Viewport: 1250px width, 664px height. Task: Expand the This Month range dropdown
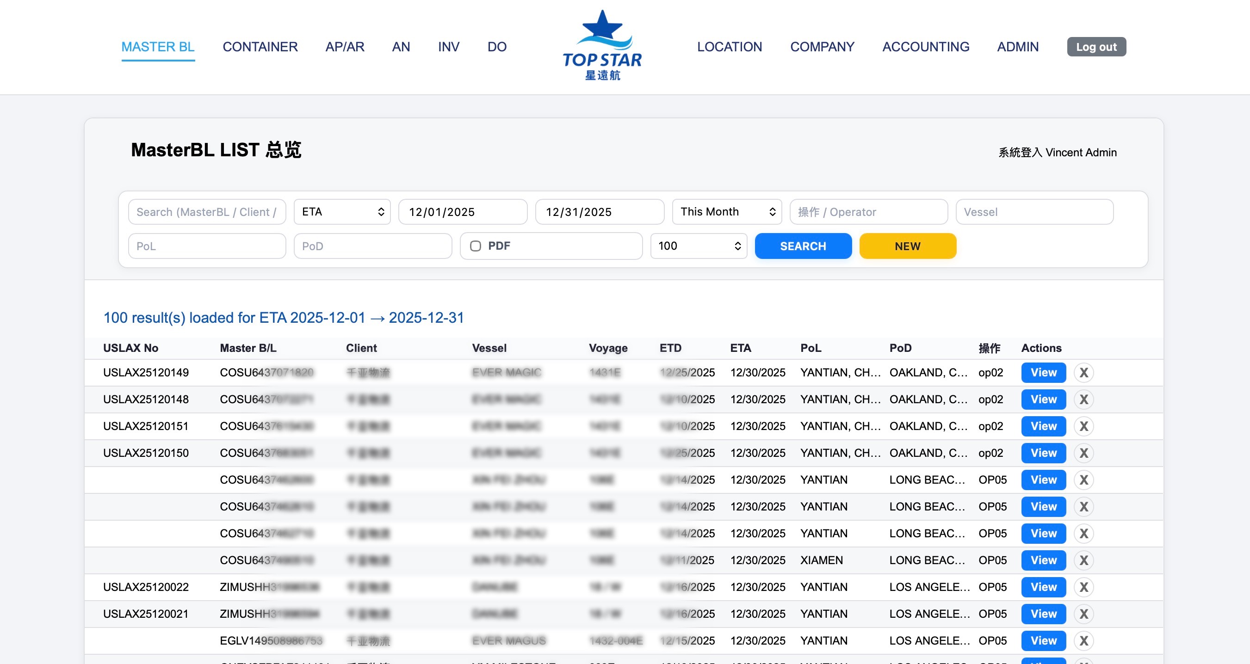[x=726, y=211]
